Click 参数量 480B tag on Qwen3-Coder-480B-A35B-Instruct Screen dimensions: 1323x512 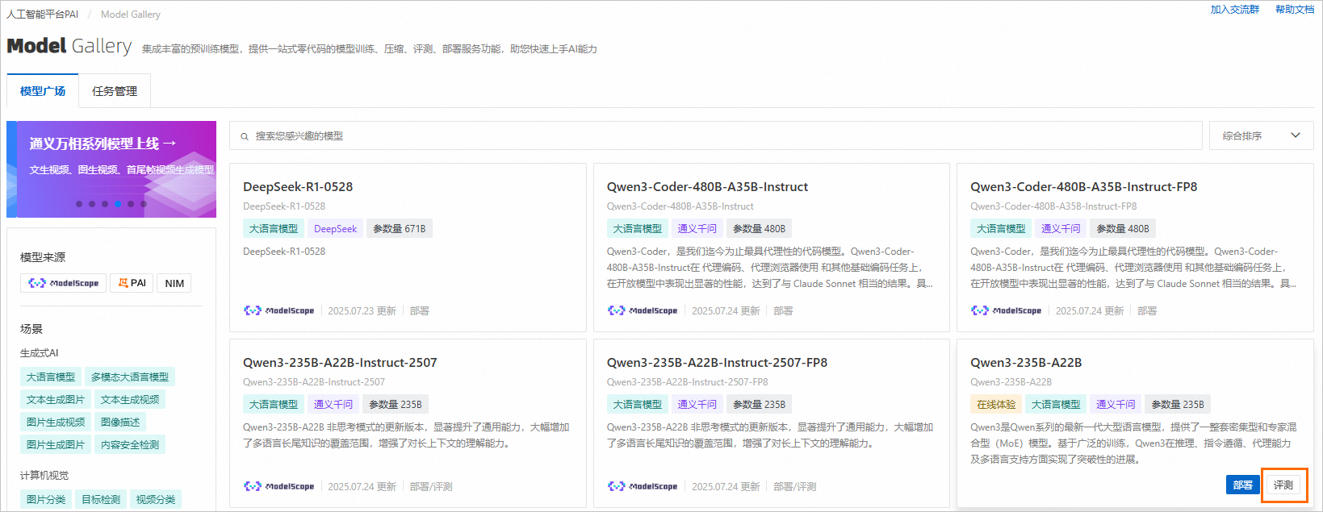[760, 229]
